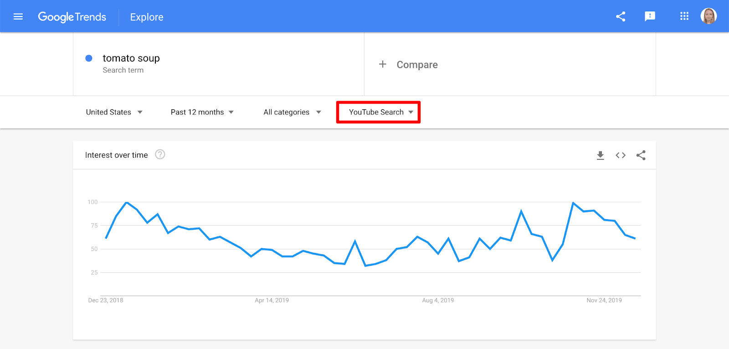Click the Nov 24, 2019 peak on chart

click(573, 203)
